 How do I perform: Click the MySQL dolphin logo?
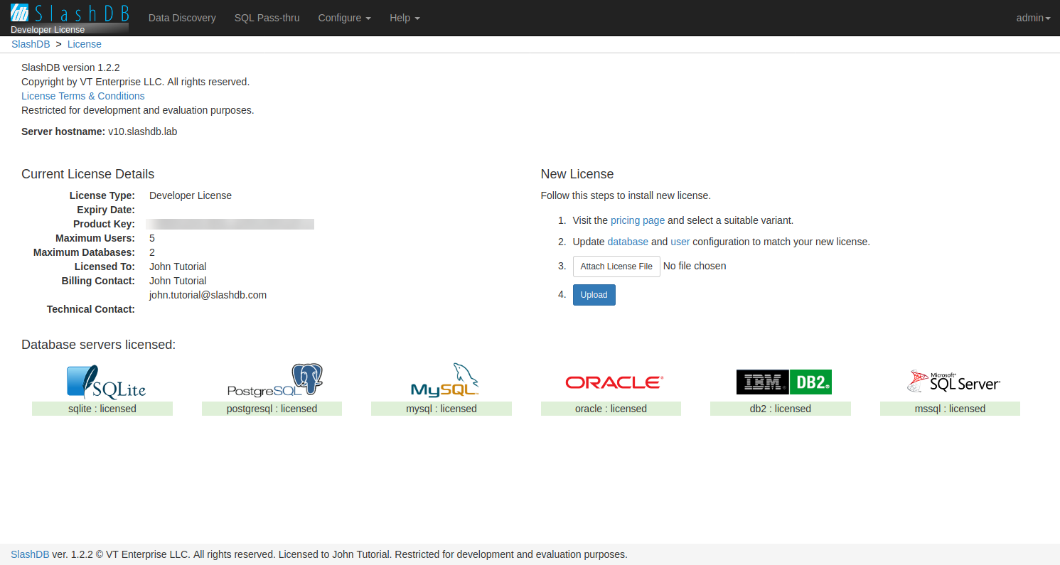[445, 380]
